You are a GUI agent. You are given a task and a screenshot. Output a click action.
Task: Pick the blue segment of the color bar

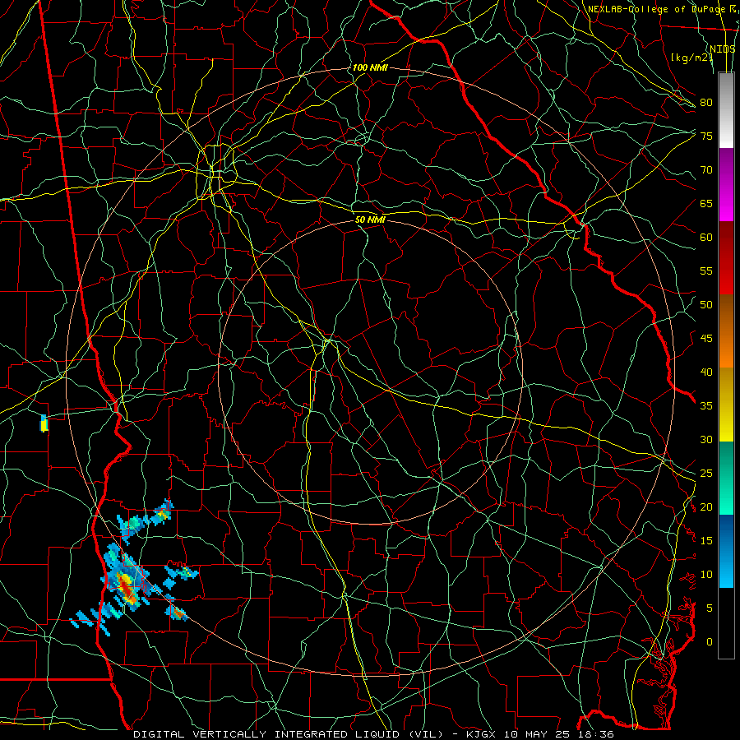point(726,551)
